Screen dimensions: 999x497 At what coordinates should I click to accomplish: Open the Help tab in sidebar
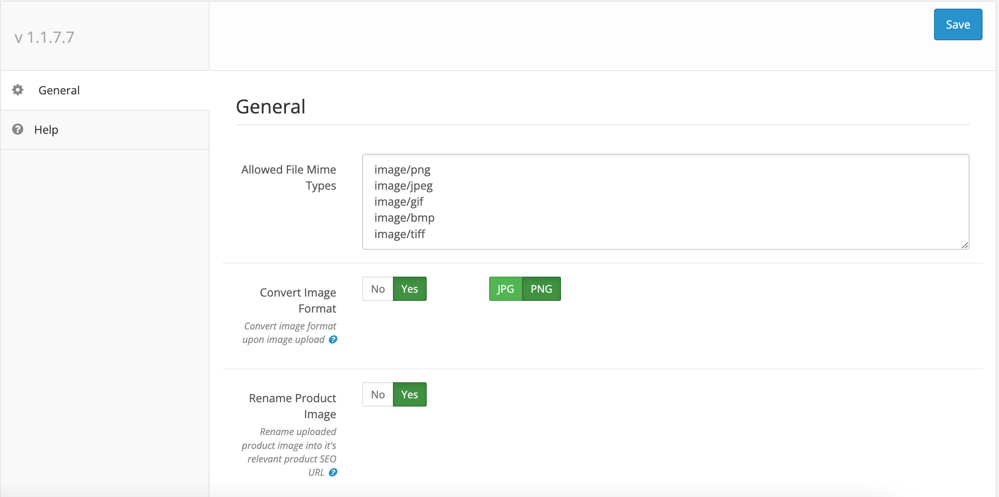[x=46, y=130]
